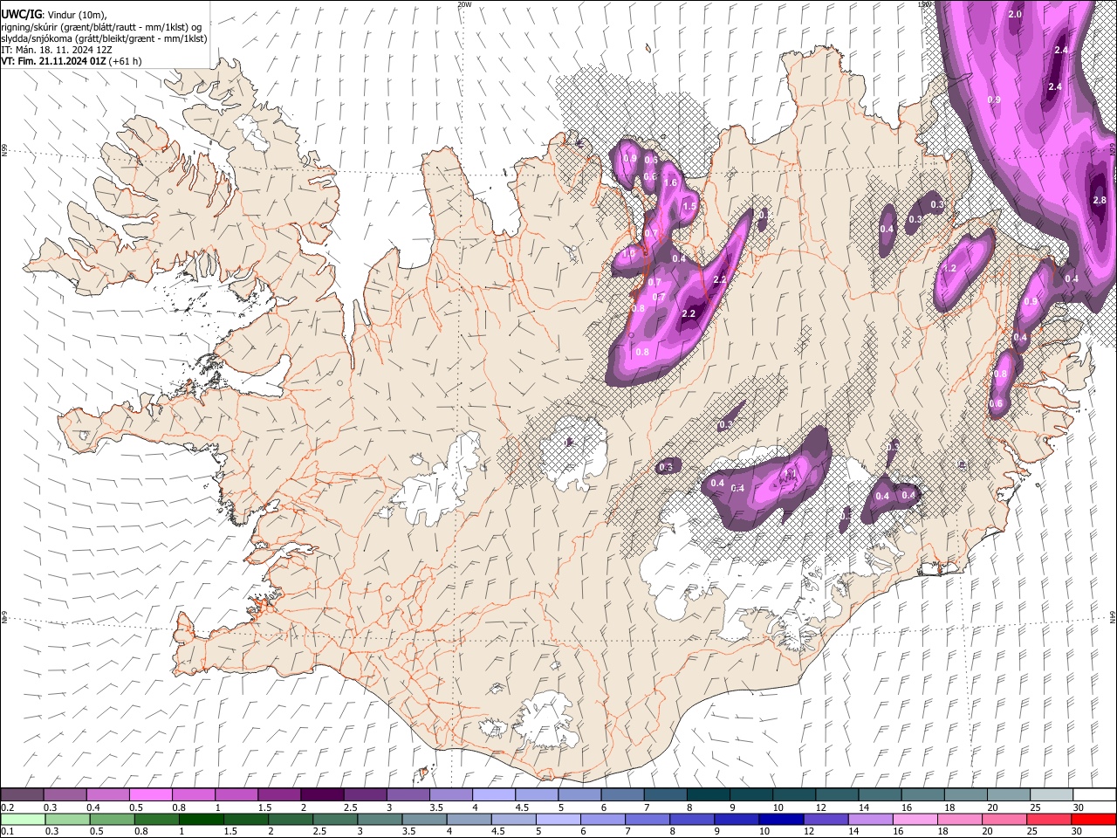Select the 'IT: Mán. 18. 11. 2024 12Z' line
Screen dimensions: 1117x838
57,50
